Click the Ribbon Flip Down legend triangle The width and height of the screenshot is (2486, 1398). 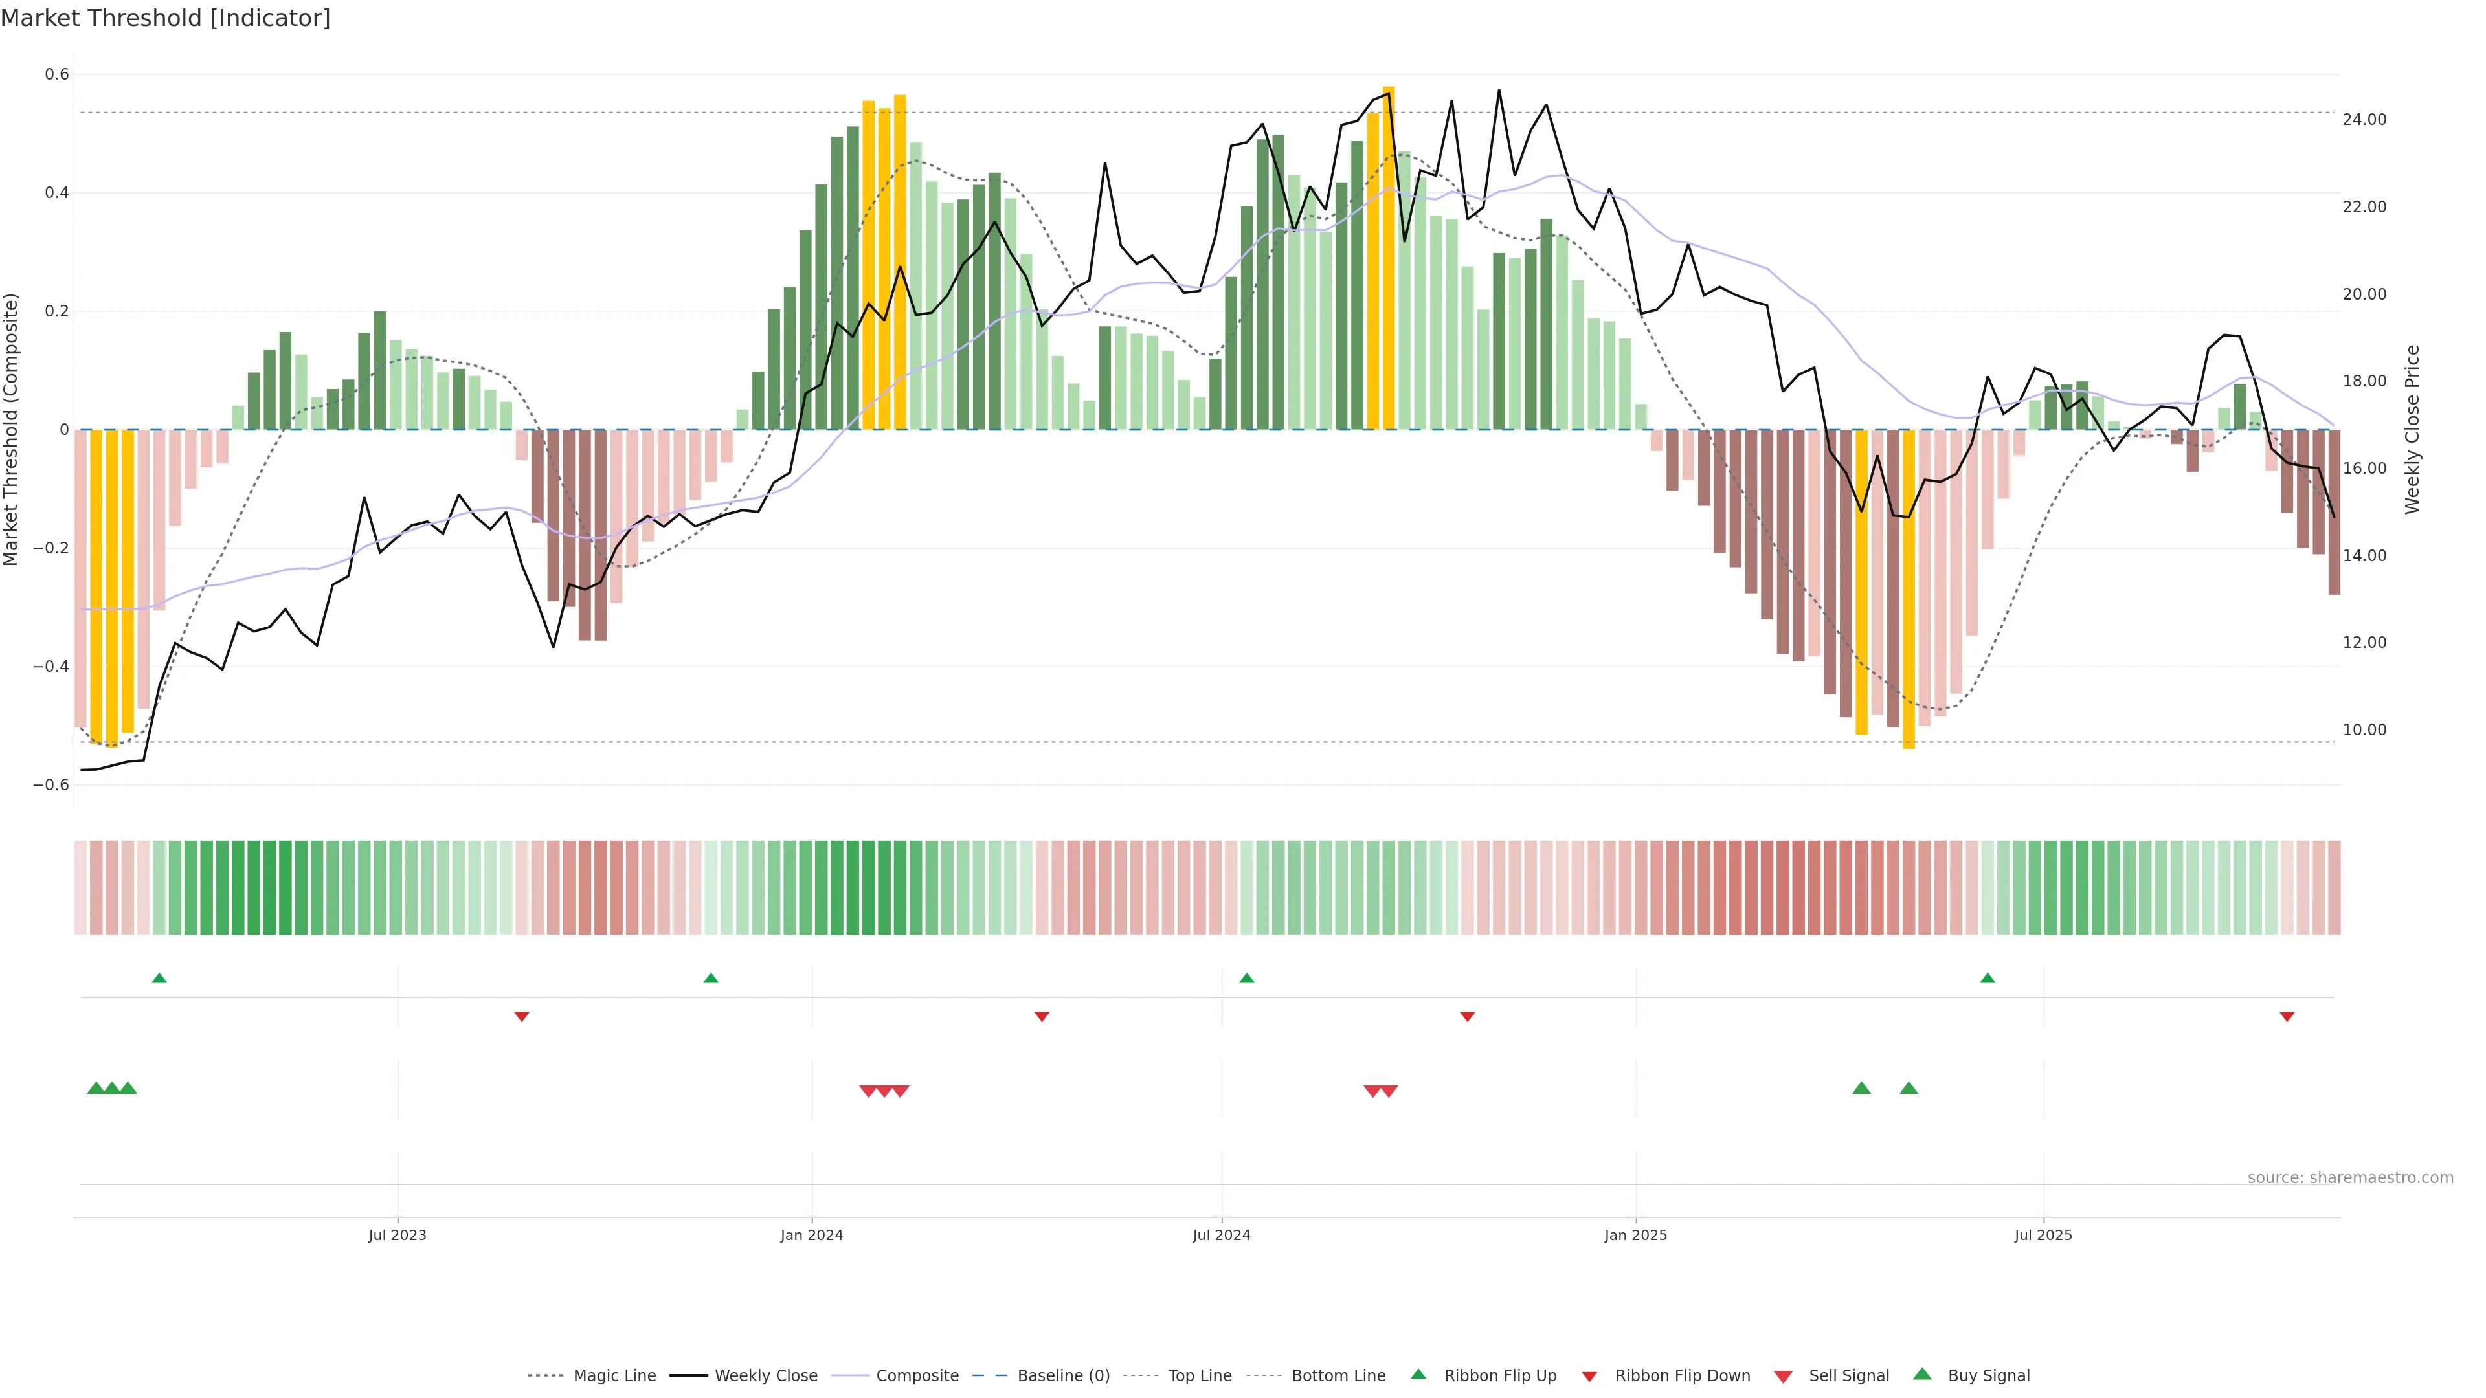(x=1589, y=1377)
